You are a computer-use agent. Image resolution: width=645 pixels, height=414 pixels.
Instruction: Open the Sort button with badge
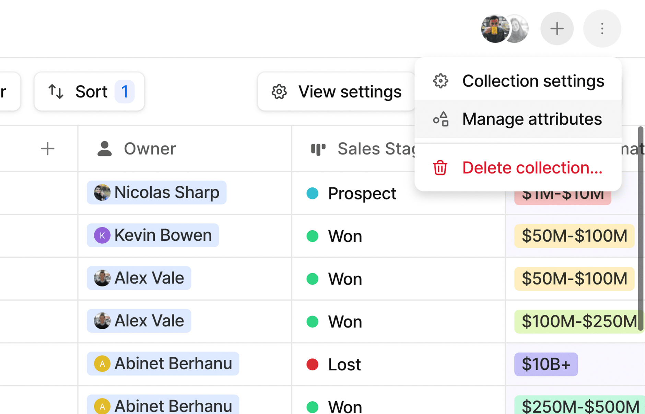point(89,91)
